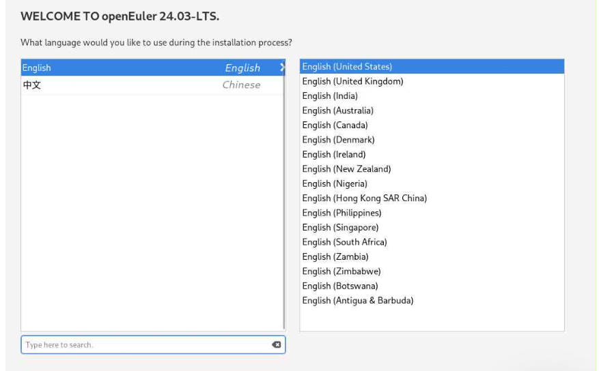Choose English (Zimbabwe) locale
This screenshot has width=599, height=371.
pyautogui.click(x=432, y=271)
